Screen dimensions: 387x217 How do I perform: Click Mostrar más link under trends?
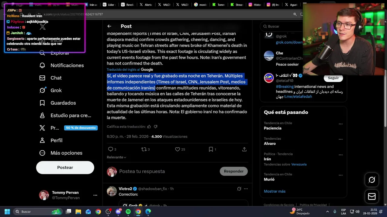point(275,191)
